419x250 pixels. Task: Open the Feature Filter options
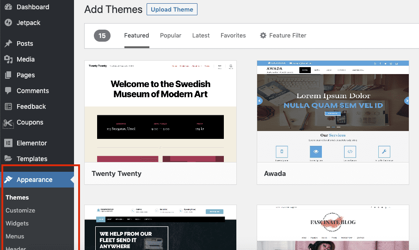(283, 36)
